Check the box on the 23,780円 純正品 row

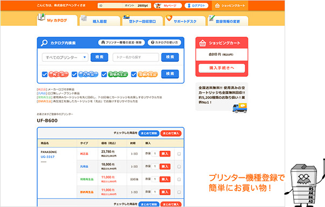coord(179,154)
